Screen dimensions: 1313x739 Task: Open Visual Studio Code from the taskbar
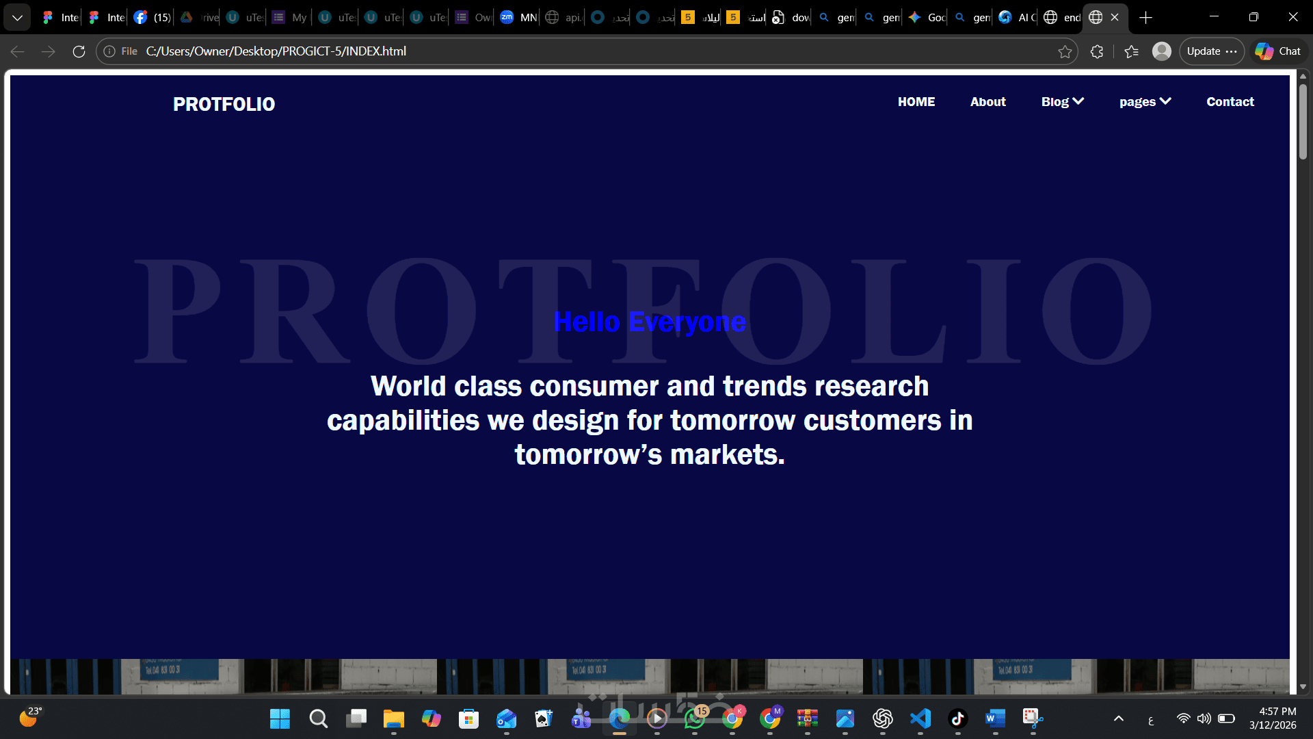[x=920, y=718]
